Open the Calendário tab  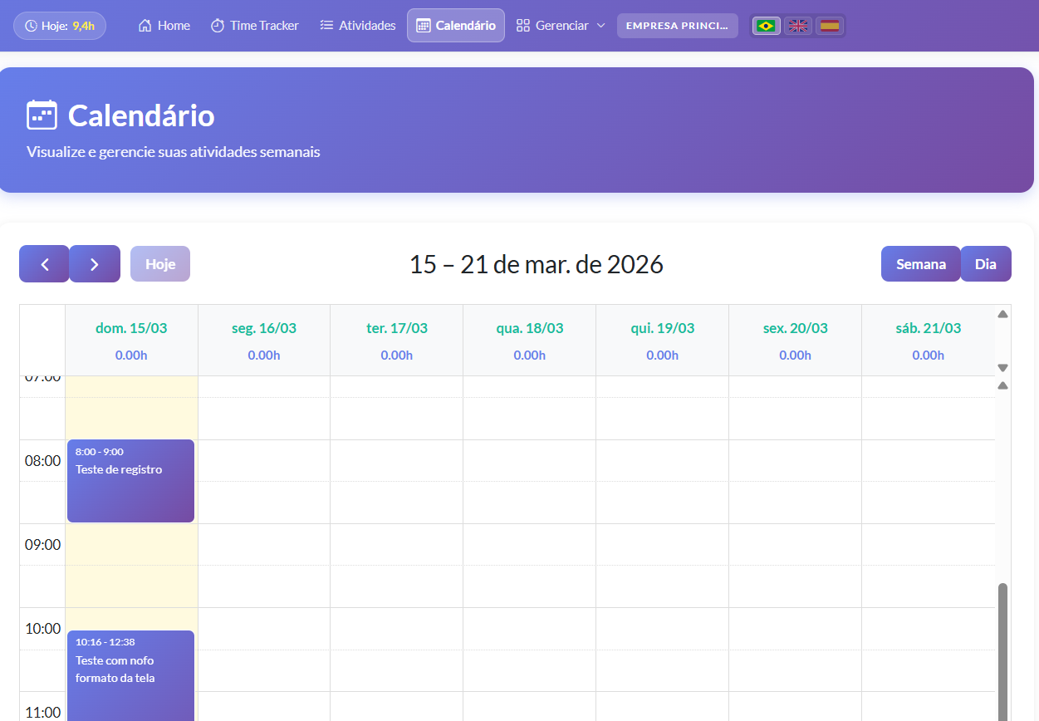(x=455, y=25)
